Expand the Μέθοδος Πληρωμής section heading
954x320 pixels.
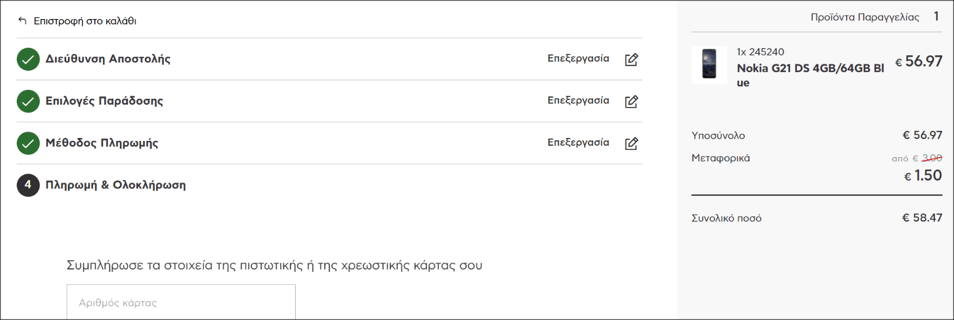(102, 143)
